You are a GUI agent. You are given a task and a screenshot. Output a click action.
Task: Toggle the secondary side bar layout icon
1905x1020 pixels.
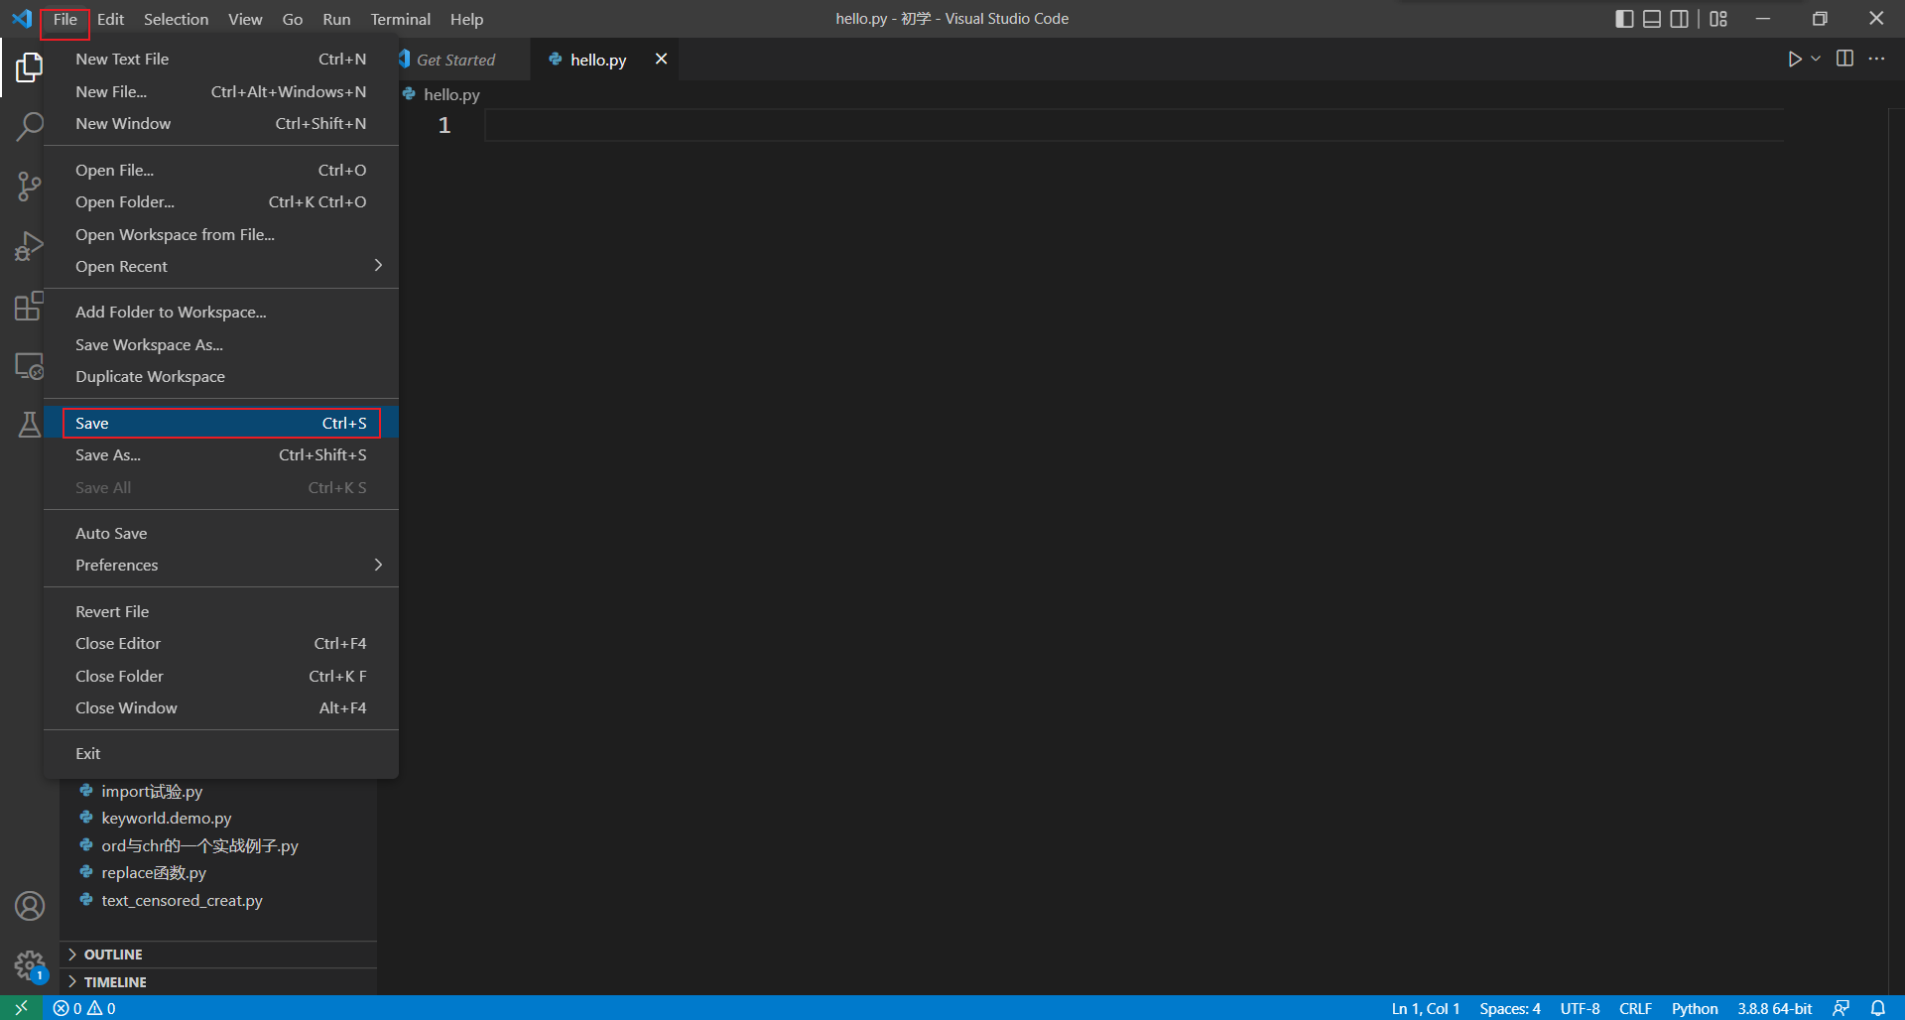[x=1680, y=19]
